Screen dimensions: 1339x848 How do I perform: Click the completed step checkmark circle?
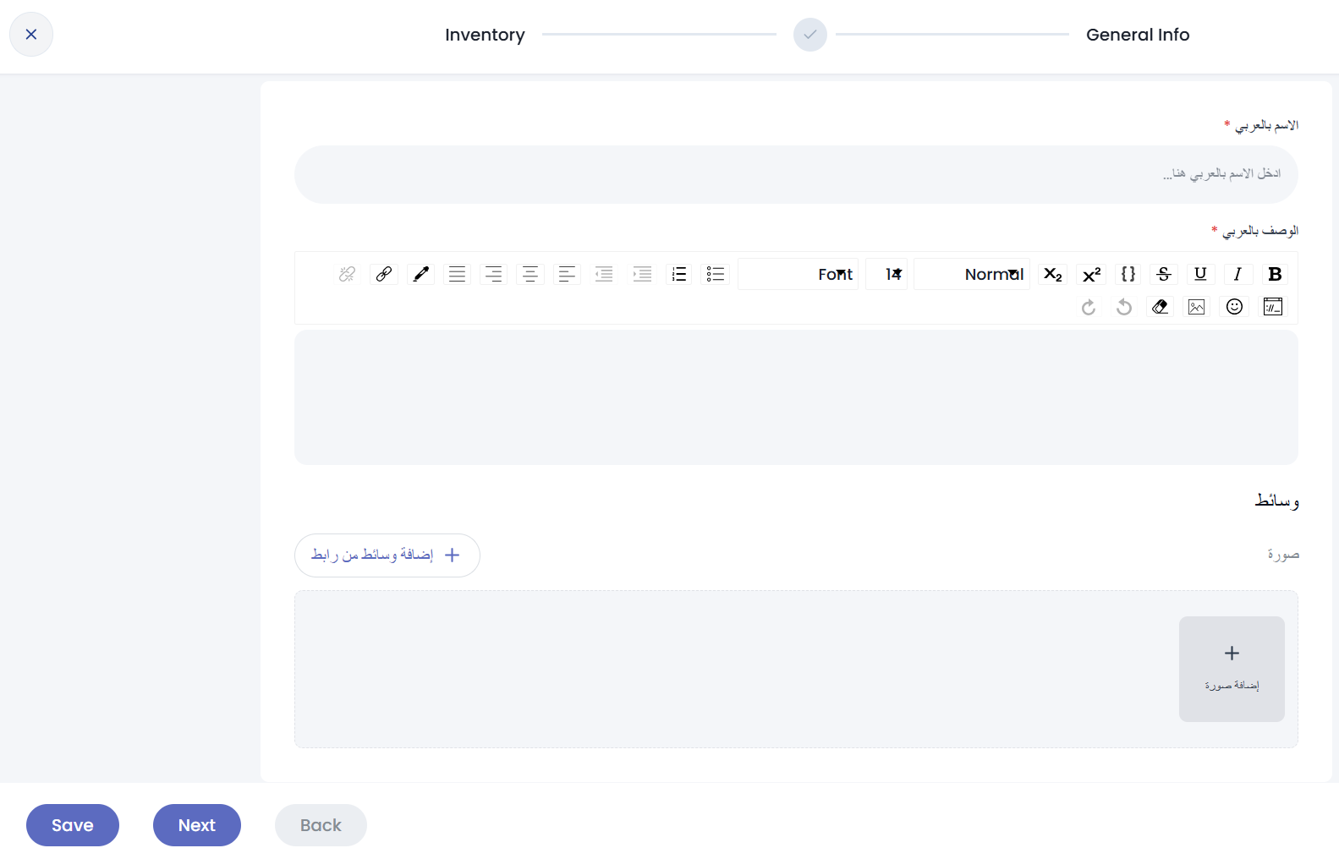(809, 35)
